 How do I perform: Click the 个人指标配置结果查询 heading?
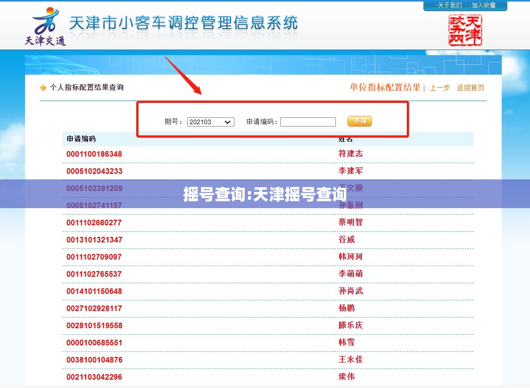87,87
